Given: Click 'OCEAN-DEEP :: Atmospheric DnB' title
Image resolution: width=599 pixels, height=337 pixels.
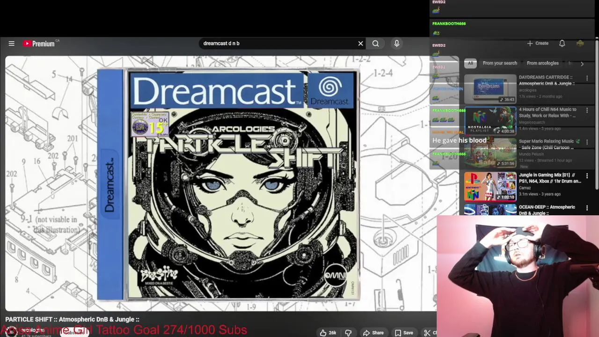Looking at the screenshot, I should tap(547, 210).
